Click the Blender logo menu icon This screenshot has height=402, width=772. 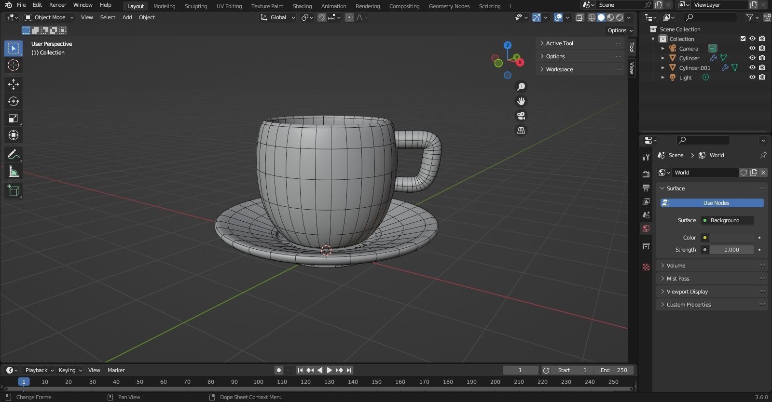(x=8, y=5)
